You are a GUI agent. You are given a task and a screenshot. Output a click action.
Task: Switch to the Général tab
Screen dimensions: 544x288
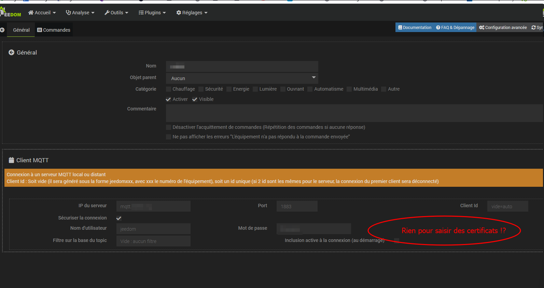[21, 30]
